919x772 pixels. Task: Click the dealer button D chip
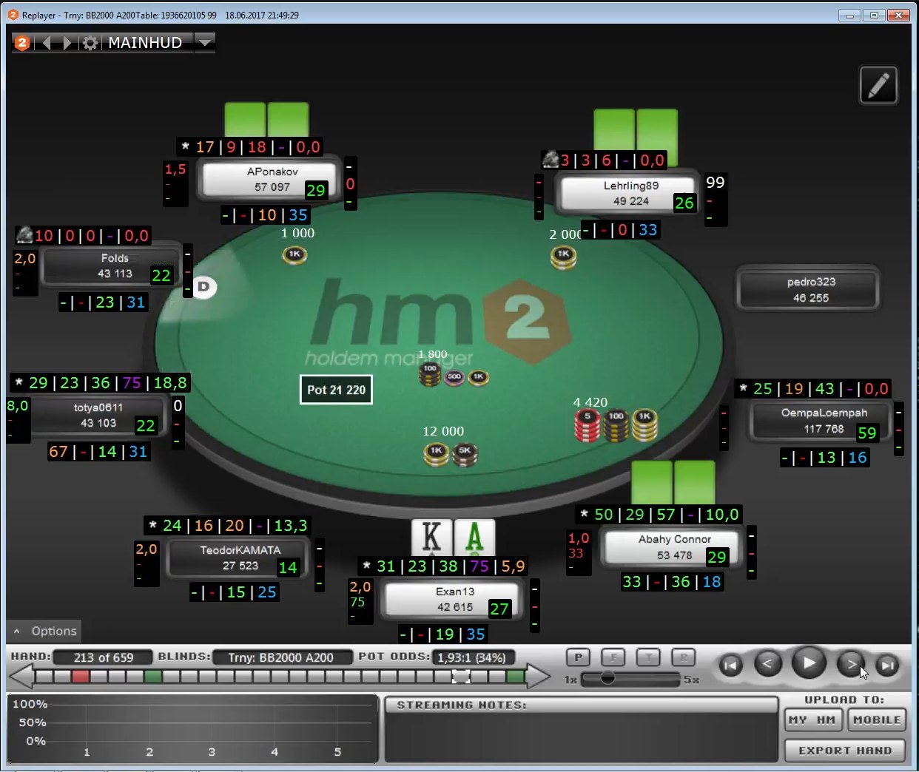pyautogui.click(x=204, y=286)
